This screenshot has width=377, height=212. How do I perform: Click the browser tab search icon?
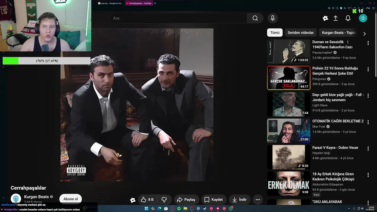click(x=361, y=3)
